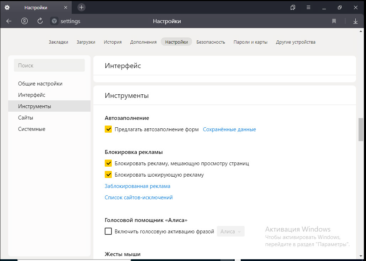Open the Список сайтов-исключений link
Image resolution: width=366 pixels, height=261 pixels.
click(x=138, y=198)
